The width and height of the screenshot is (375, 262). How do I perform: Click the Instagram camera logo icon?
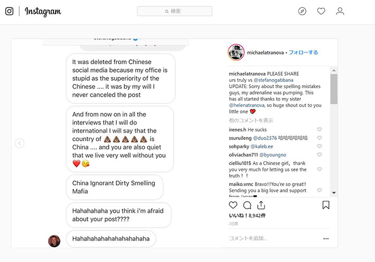point(9,11)
